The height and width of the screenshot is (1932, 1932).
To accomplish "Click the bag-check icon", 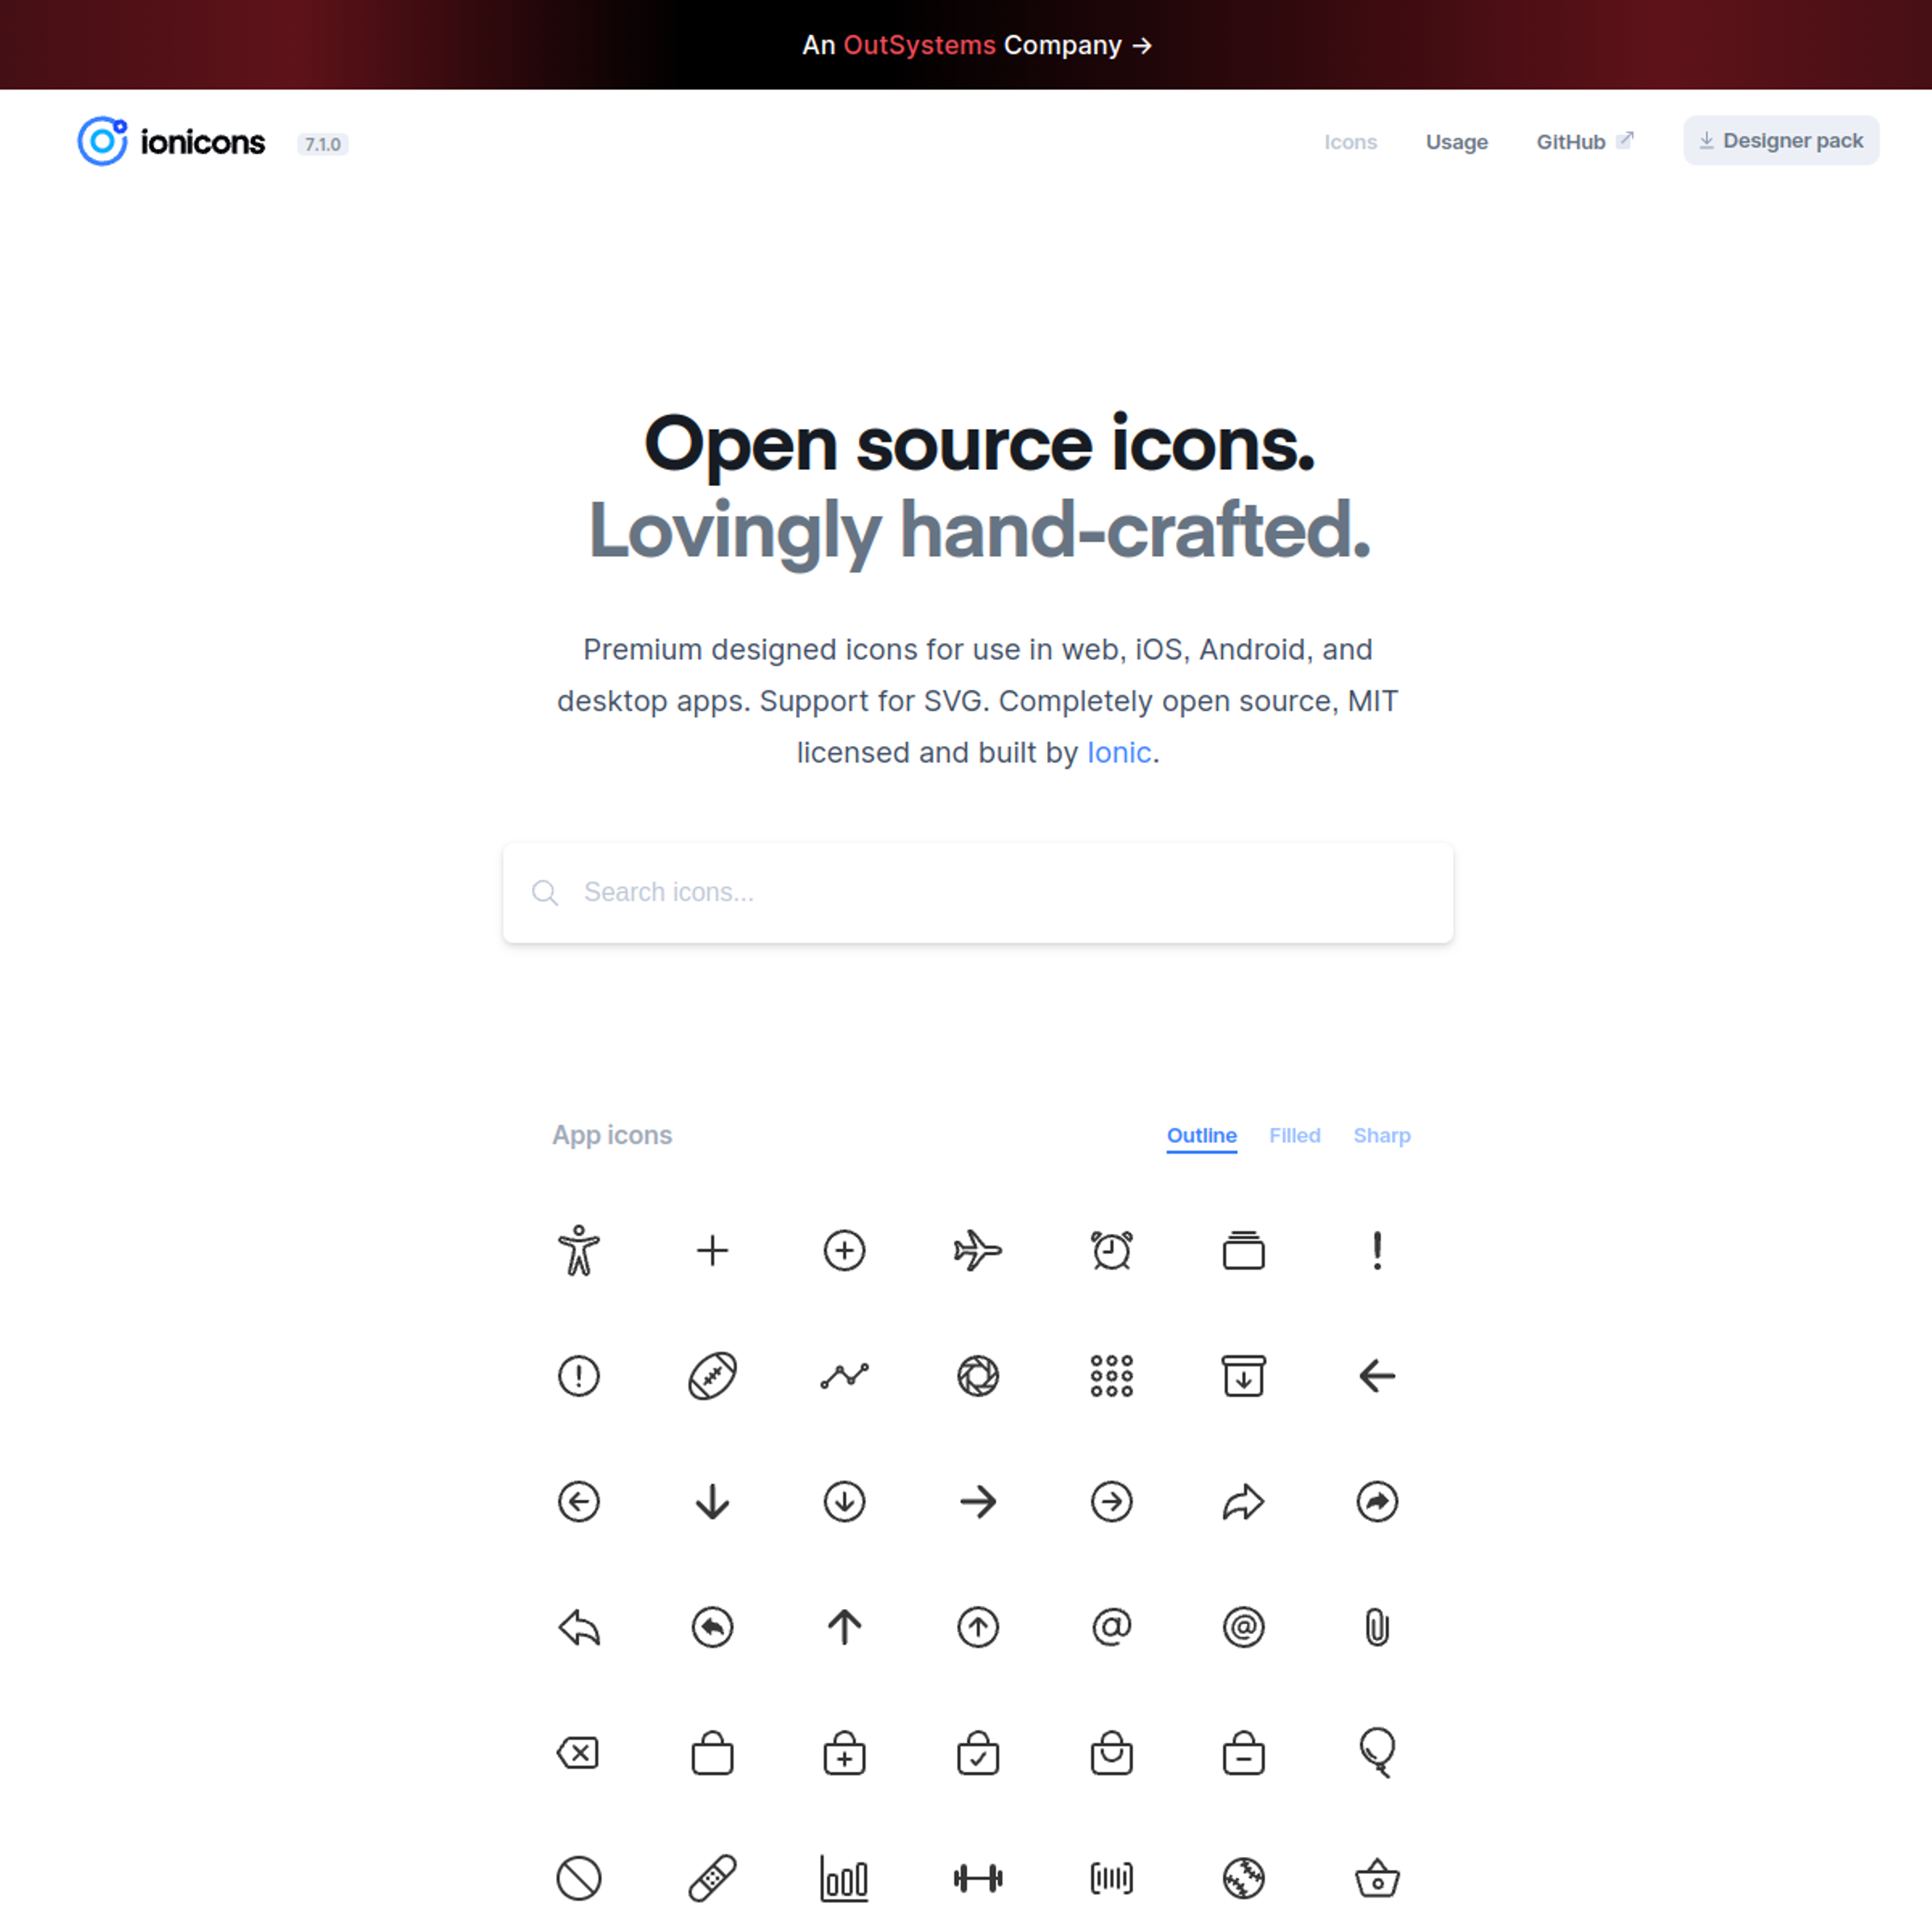I will (x=978, y=1752).
